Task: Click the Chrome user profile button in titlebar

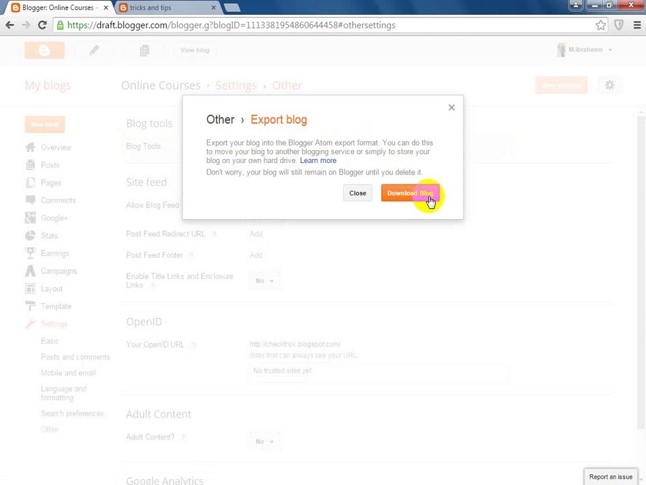Action: (575, 5)
